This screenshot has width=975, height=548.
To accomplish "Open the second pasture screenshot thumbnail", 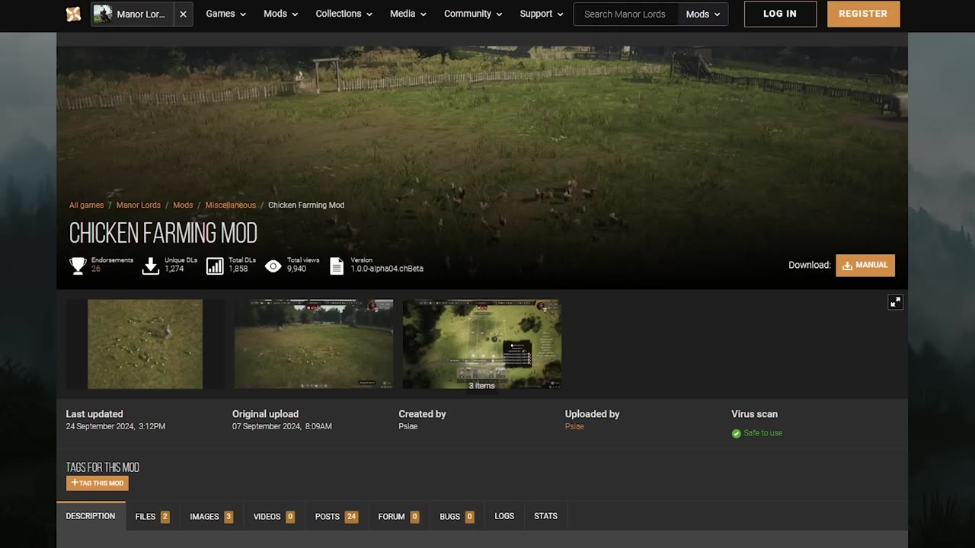I will [314, 344].
